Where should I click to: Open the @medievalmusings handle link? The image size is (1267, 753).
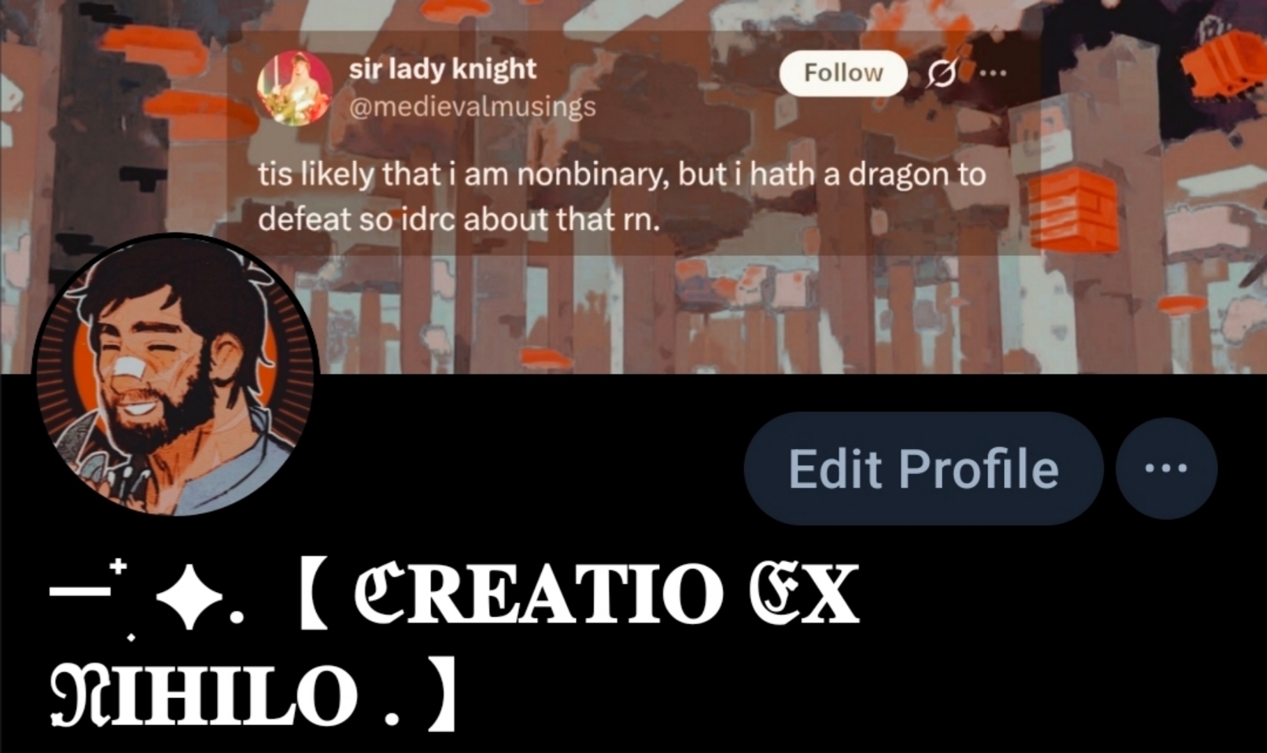tap(472, 107)
